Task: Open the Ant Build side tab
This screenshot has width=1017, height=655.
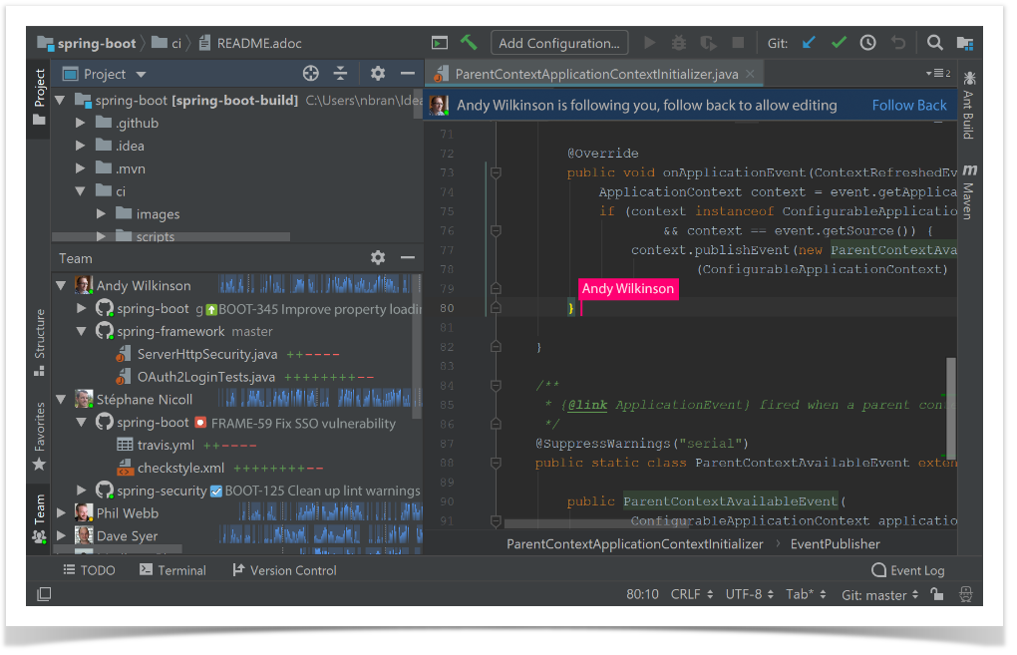Action: pos(969,107)
